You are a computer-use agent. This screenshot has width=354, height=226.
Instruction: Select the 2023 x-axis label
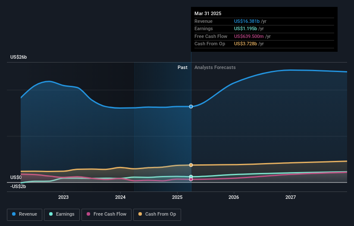click(x=63, y=197)
